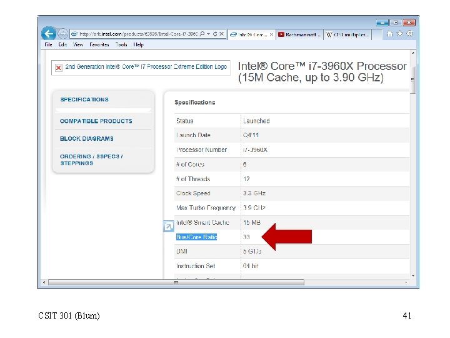Click the DMI label
Viewport: 450px width, 338px height.
click(x=182, y=251)
